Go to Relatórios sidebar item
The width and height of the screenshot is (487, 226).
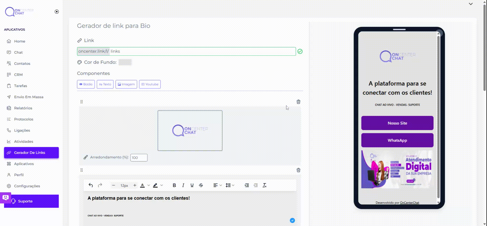(x=23, y=108)
